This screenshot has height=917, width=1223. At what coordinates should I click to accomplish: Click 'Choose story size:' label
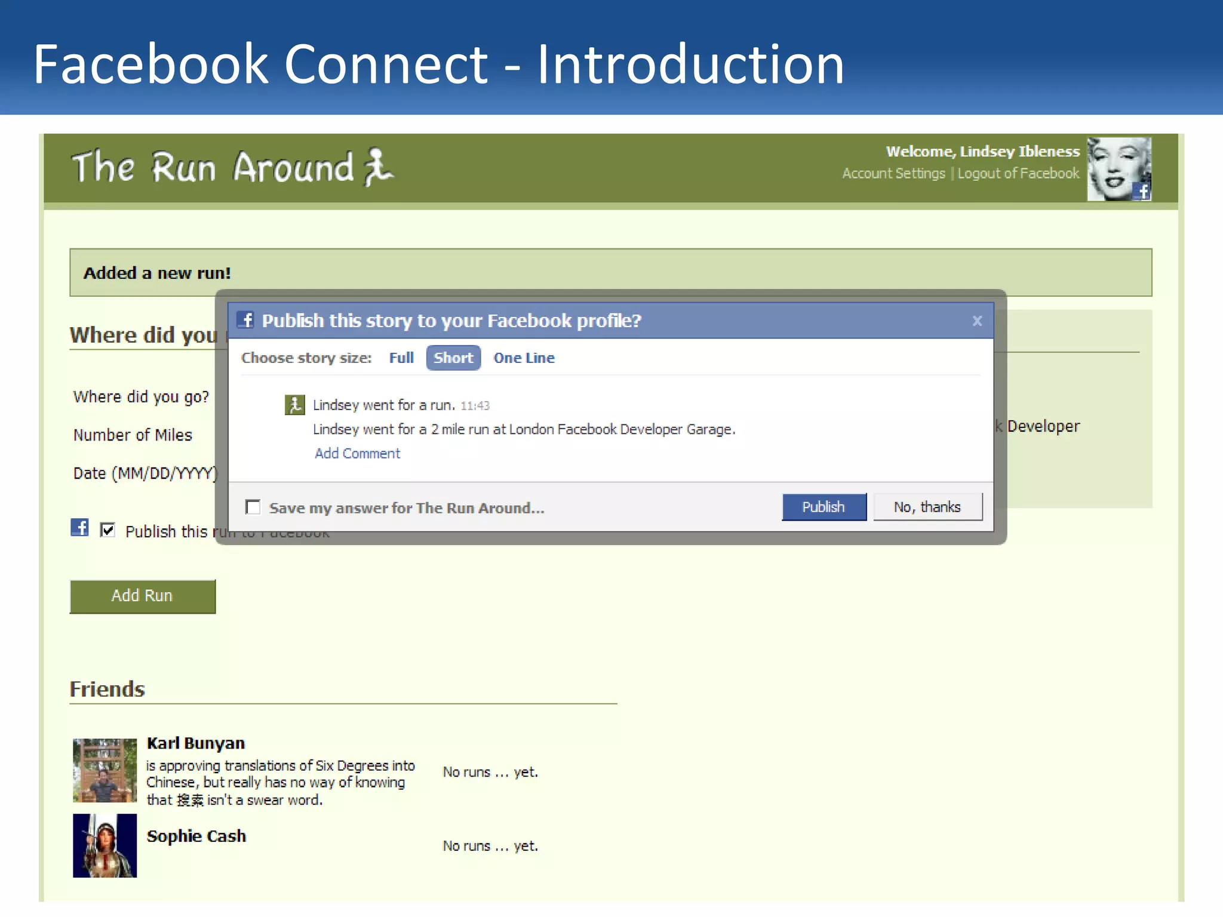(306, 358)
